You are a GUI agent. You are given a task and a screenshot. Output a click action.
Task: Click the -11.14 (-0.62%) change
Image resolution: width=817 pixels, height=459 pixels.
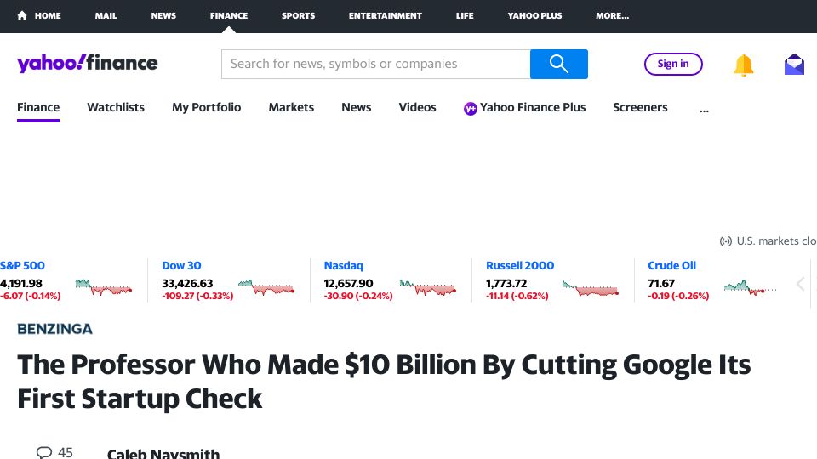(x=517, y=296)
